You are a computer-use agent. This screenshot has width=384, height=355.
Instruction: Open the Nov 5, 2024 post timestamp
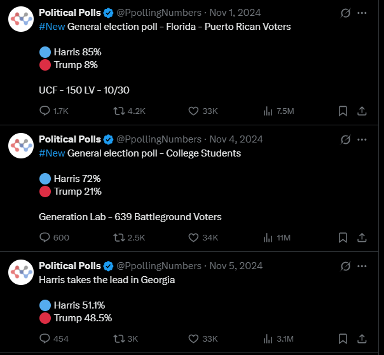coord(236,266)
